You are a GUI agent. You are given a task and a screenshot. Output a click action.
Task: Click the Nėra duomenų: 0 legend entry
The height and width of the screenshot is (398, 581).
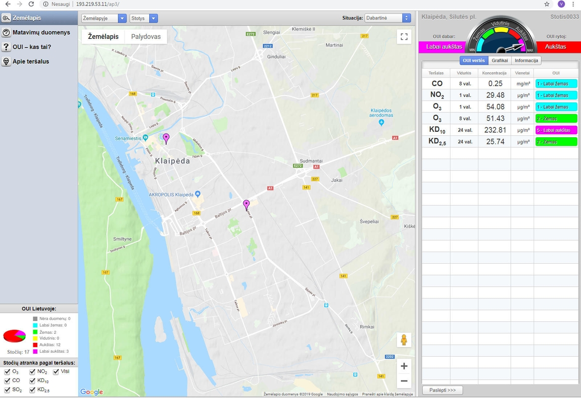52,319
